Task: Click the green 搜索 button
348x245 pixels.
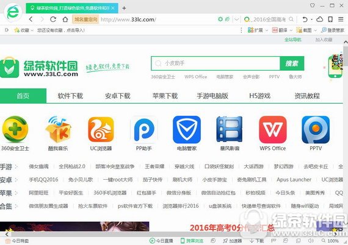Action: click(x=292, y=63)
